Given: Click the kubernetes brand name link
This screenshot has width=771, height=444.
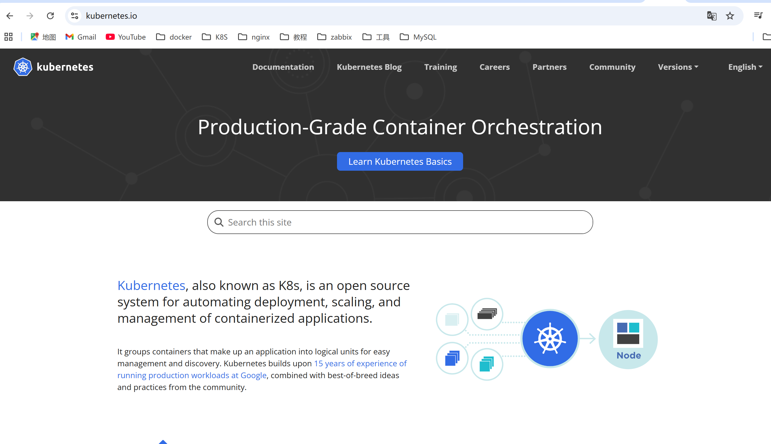Looking at the screenshot, I should [x=65, y=67].
